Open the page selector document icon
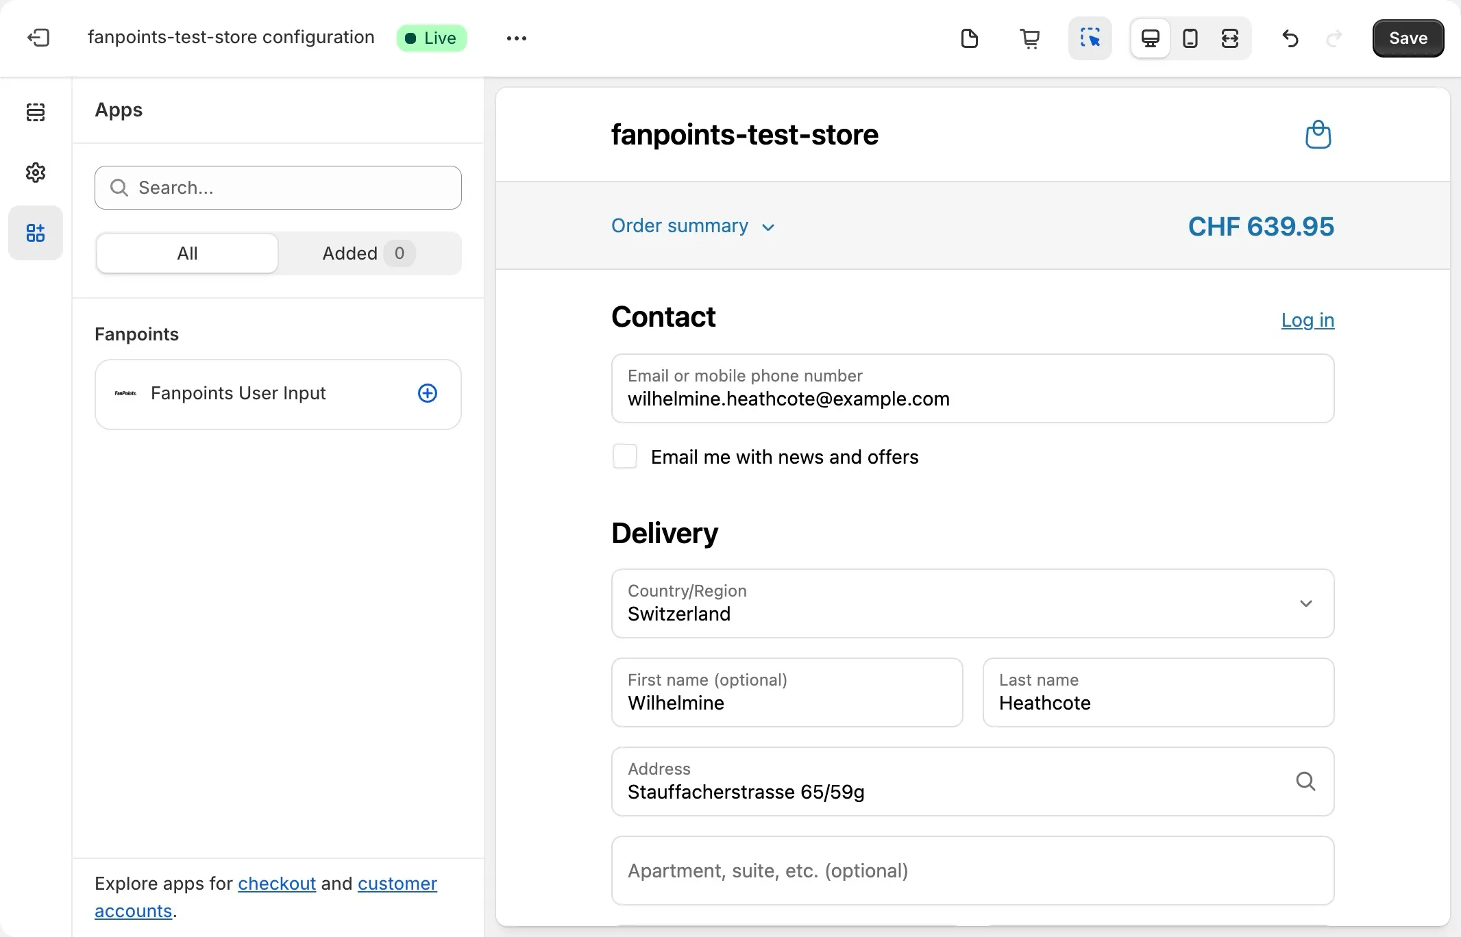Screen dimensions: 1461x937 [970, 38]
